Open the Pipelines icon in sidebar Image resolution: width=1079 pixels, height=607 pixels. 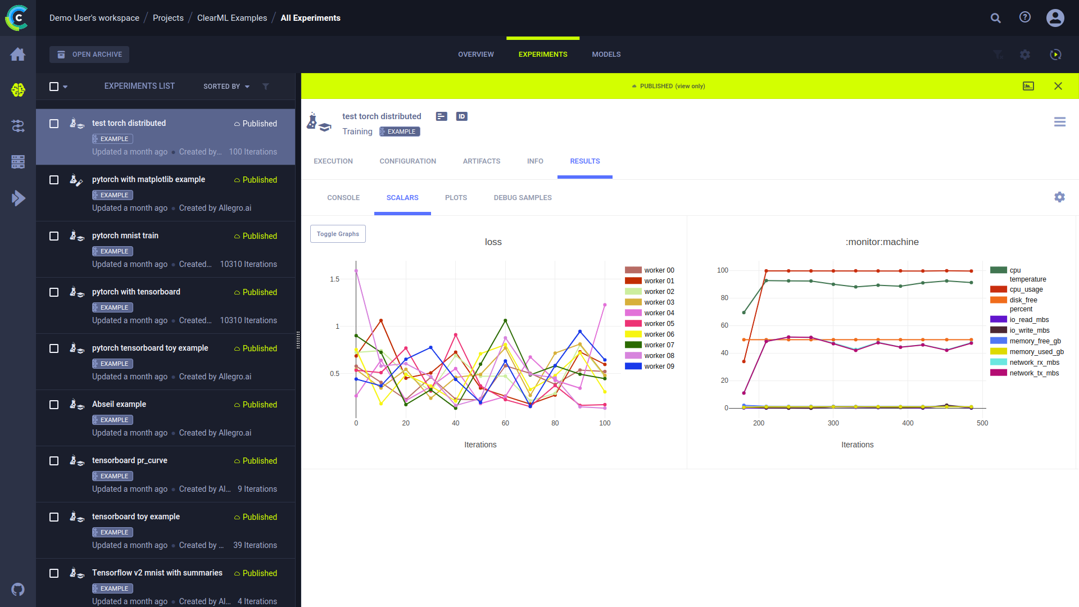(x=18, y=126)
